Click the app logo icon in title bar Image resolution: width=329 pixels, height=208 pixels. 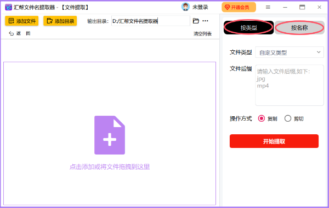pyautogui.click(x=8, y=7)
